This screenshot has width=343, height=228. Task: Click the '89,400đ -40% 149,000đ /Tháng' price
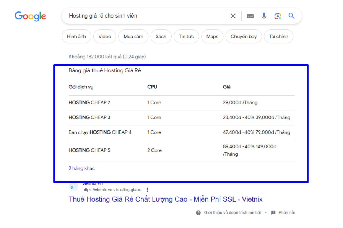[x=250, y=150]
